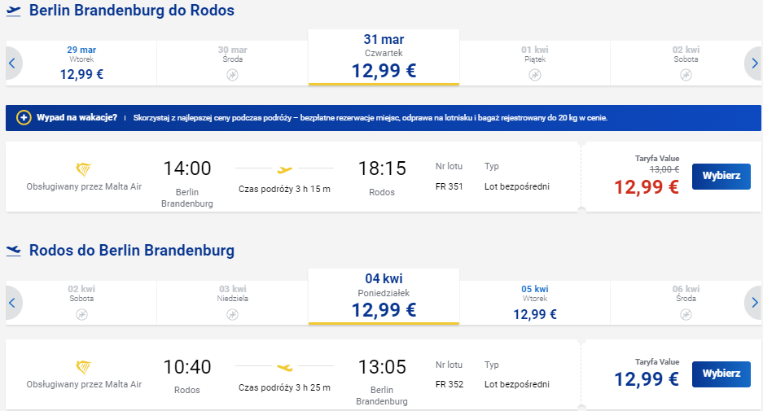Click Wybierz for the Berlin to Rodos flight
763x411 pixels.
(721, 176)
